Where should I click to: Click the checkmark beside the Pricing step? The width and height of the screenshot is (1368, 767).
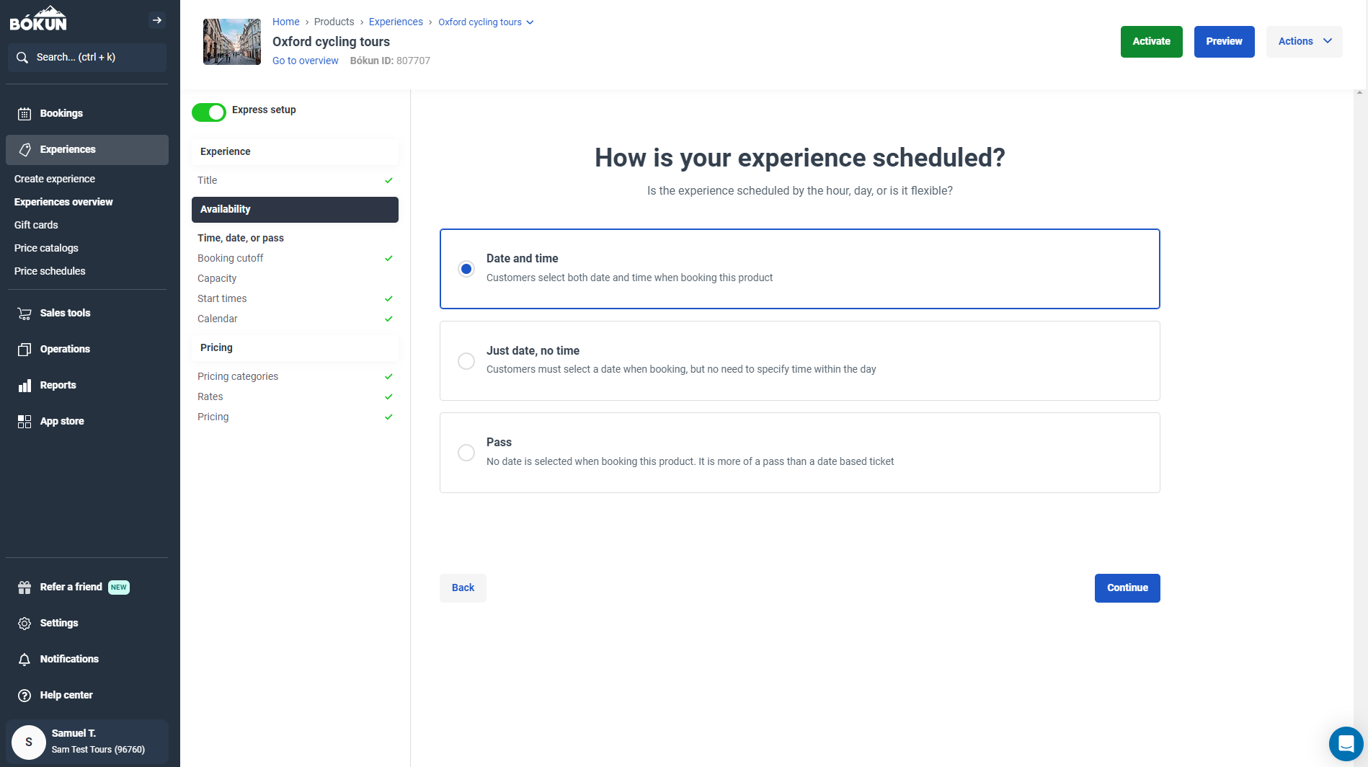click(x=388, y=417)
